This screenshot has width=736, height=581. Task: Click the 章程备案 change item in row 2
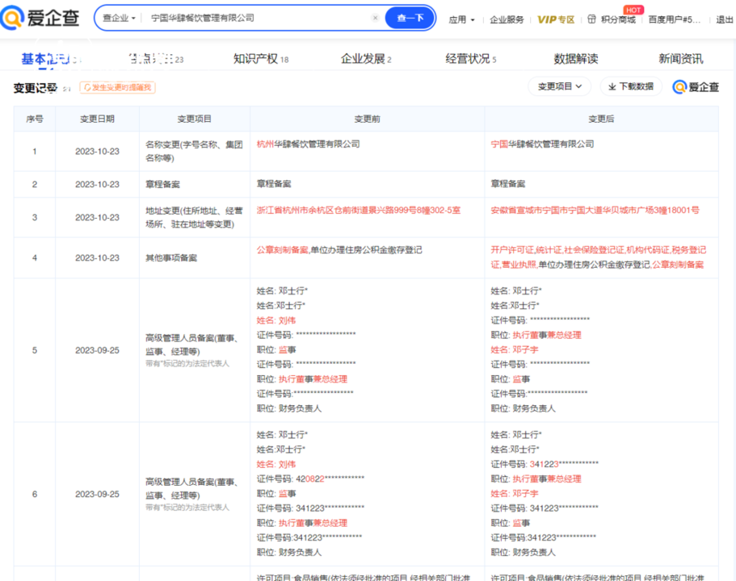tap(162, 184)
